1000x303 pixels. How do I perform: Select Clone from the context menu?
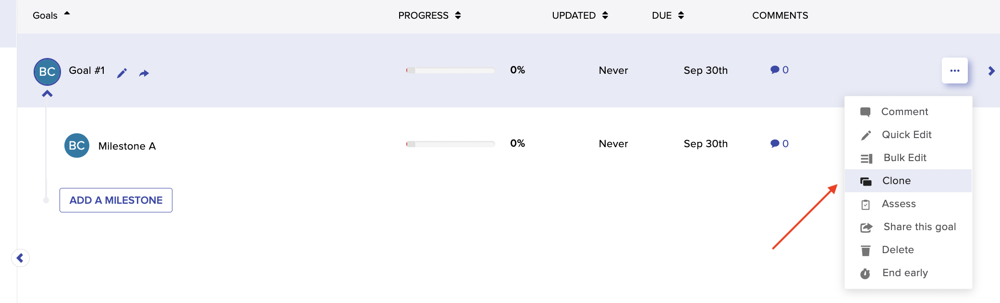click(x=908, y=181)
